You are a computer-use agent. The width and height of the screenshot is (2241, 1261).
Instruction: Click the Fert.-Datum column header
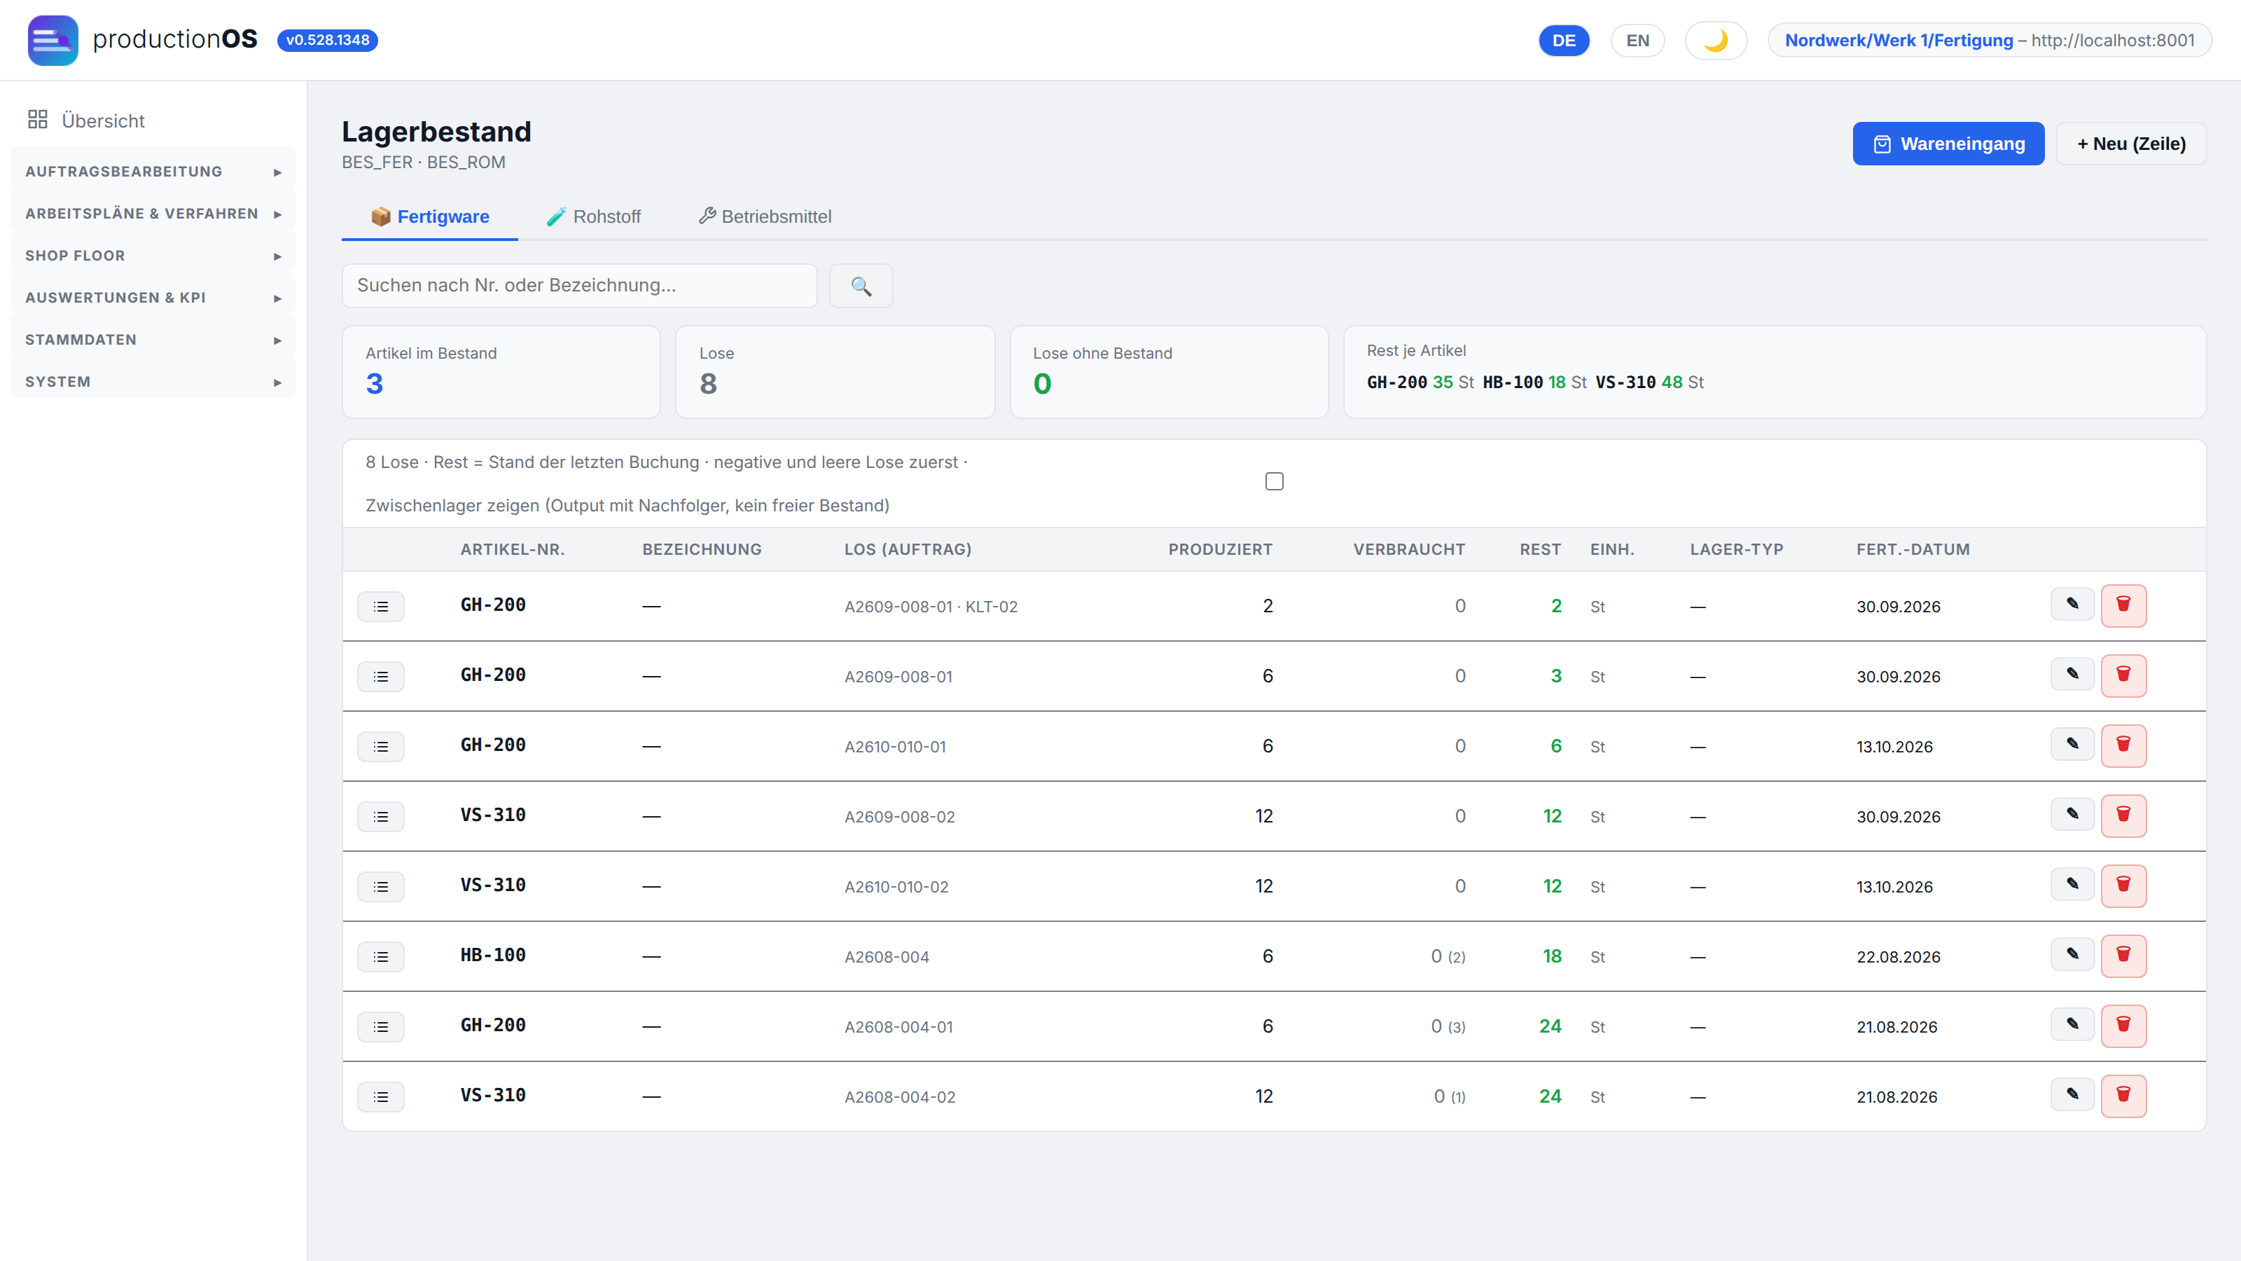coord(1912,549)
